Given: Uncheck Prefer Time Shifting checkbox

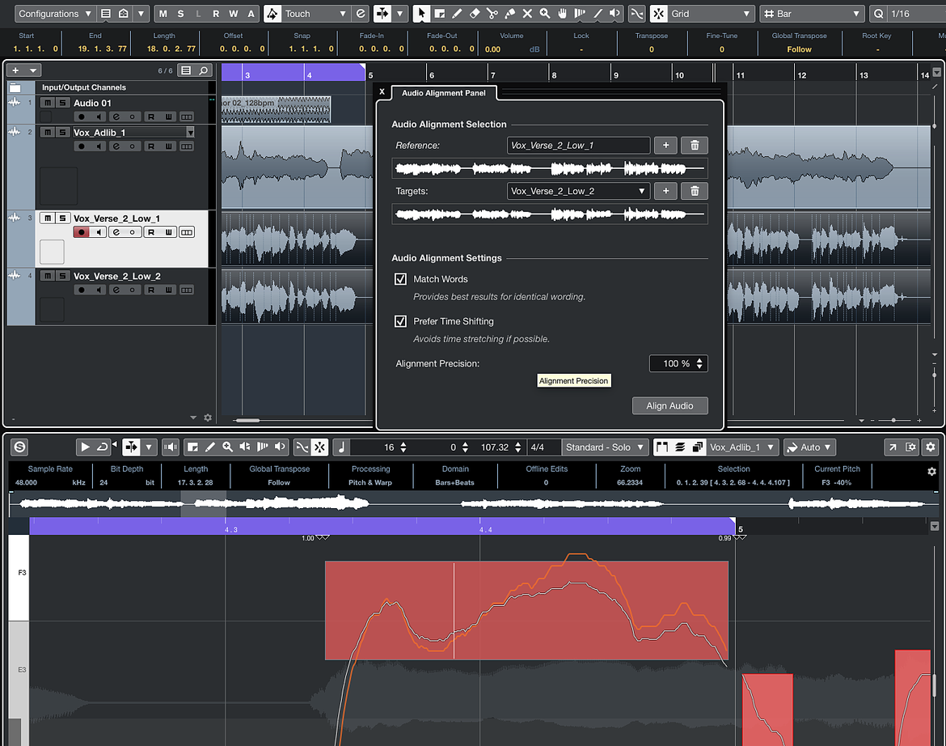Looking at the screenshot, I should [400, 321].
